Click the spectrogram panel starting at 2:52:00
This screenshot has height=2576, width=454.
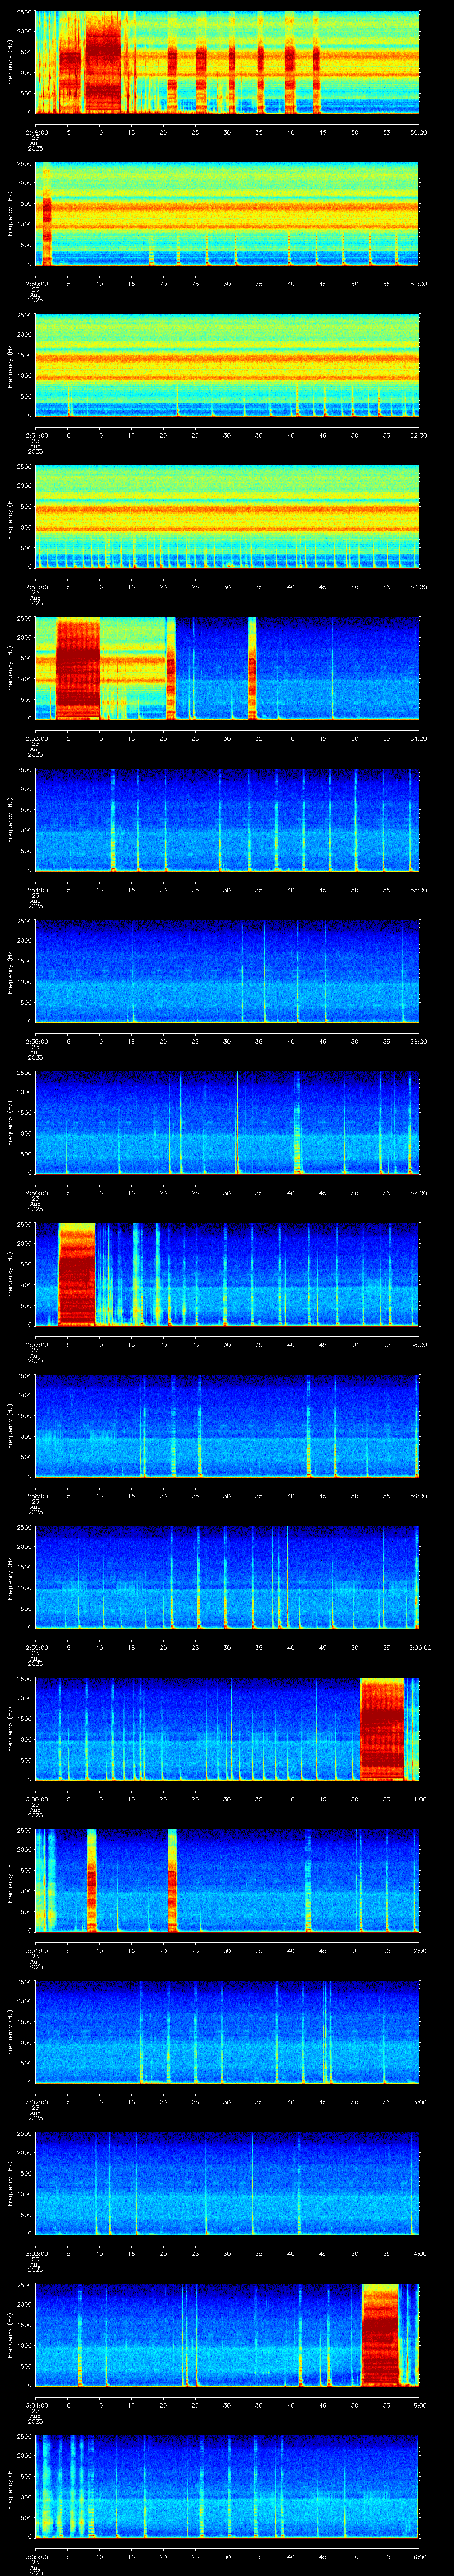coord(227,517)
